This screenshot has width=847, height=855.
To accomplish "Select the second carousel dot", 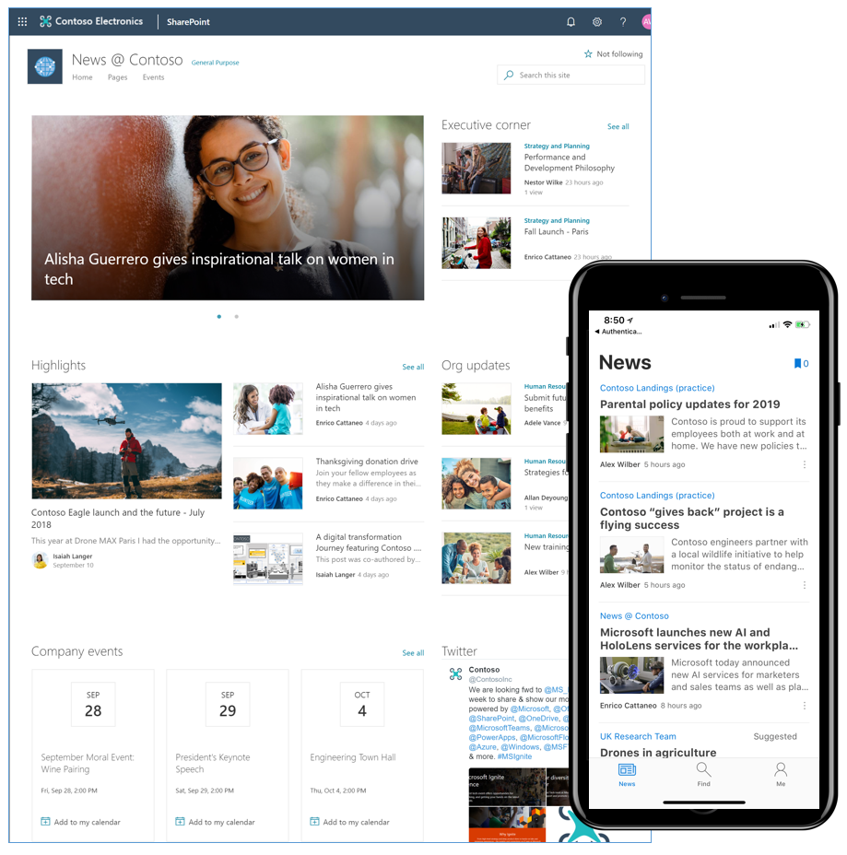I will pos(236,316).
